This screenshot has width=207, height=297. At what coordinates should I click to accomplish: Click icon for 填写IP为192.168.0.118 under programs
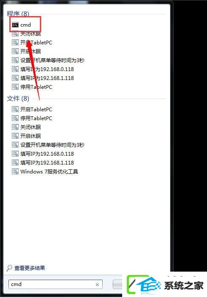point(15,69)
